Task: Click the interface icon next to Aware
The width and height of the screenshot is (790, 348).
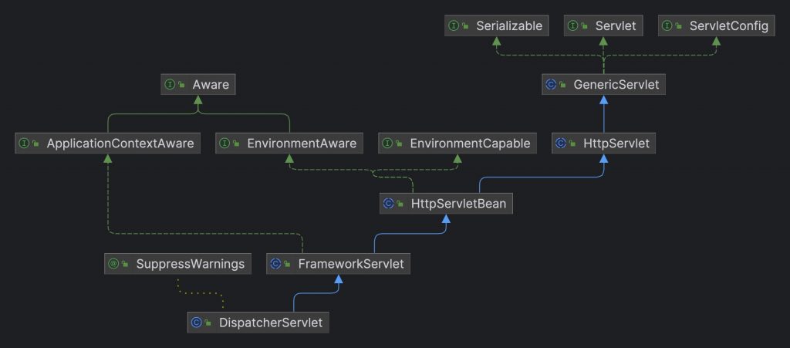Action: 169,85
